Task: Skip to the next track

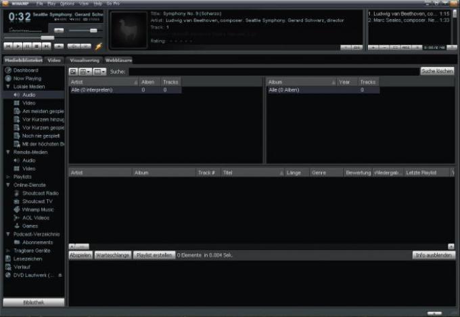Action: (x=47, y=46)
